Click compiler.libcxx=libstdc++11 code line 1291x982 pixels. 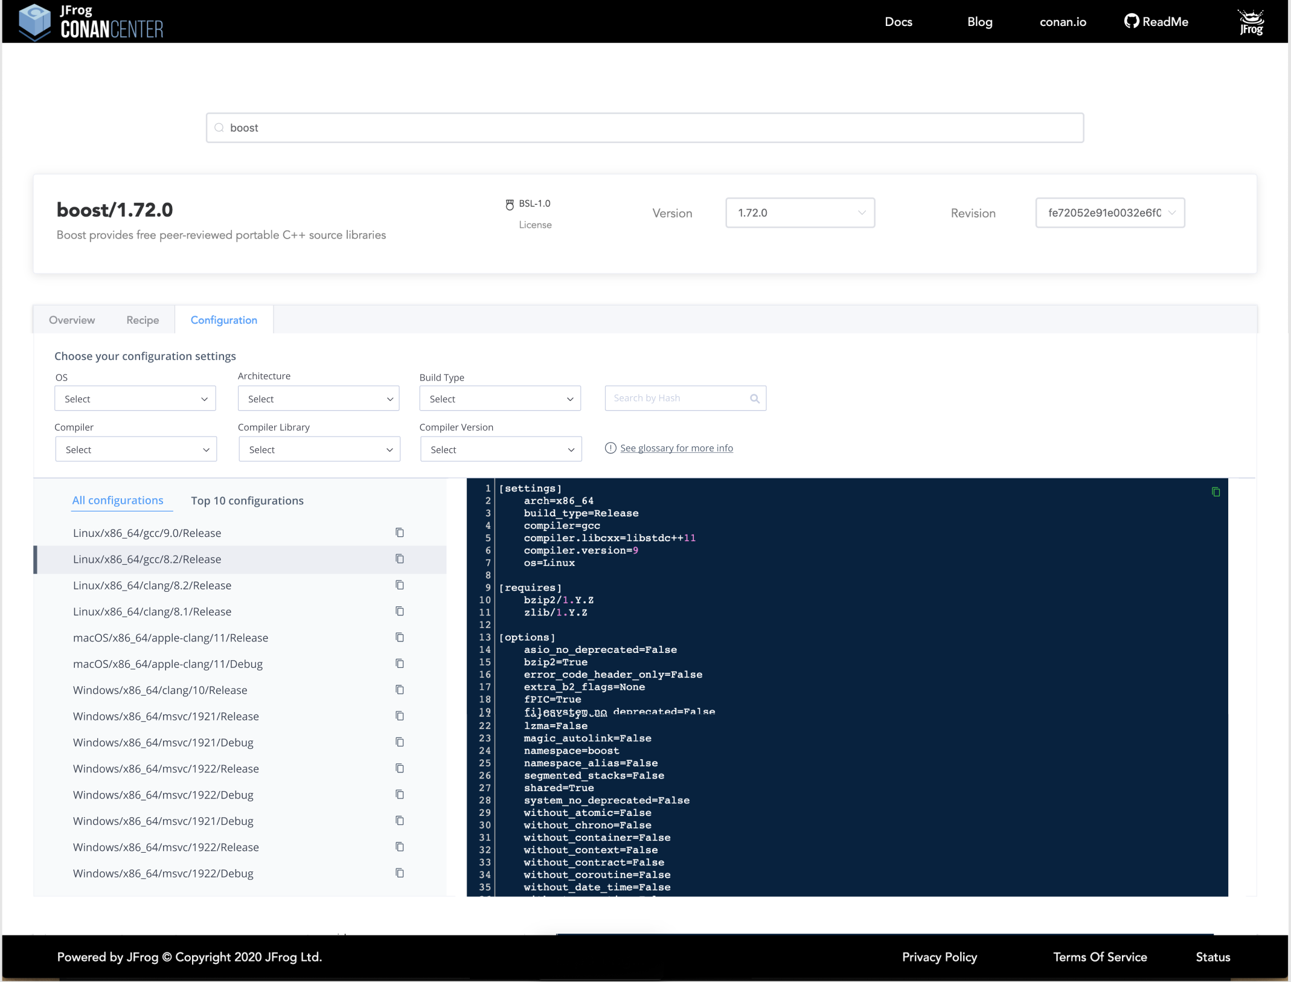[610, 538]
